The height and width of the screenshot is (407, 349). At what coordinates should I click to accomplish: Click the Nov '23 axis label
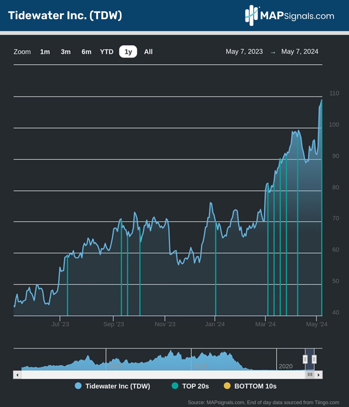point(165,324)
